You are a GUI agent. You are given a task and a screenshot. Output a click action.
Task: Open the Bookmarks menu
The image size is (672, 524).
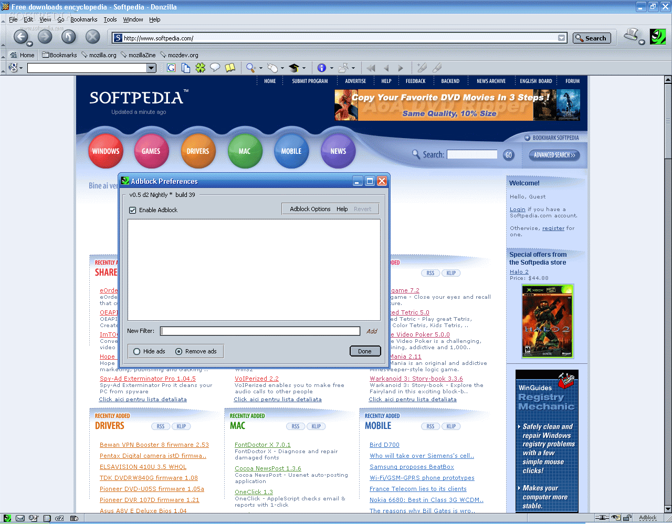coord(84,19)
